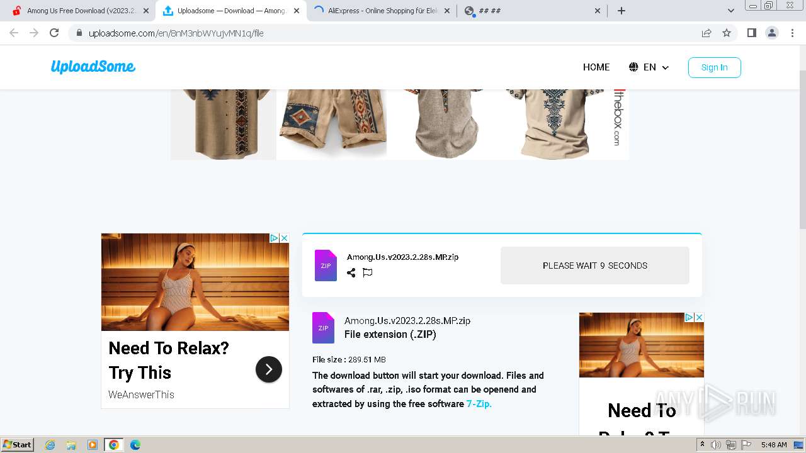Click the sauna image in left ad
The image size is (806, 453).
click(195, 282)
